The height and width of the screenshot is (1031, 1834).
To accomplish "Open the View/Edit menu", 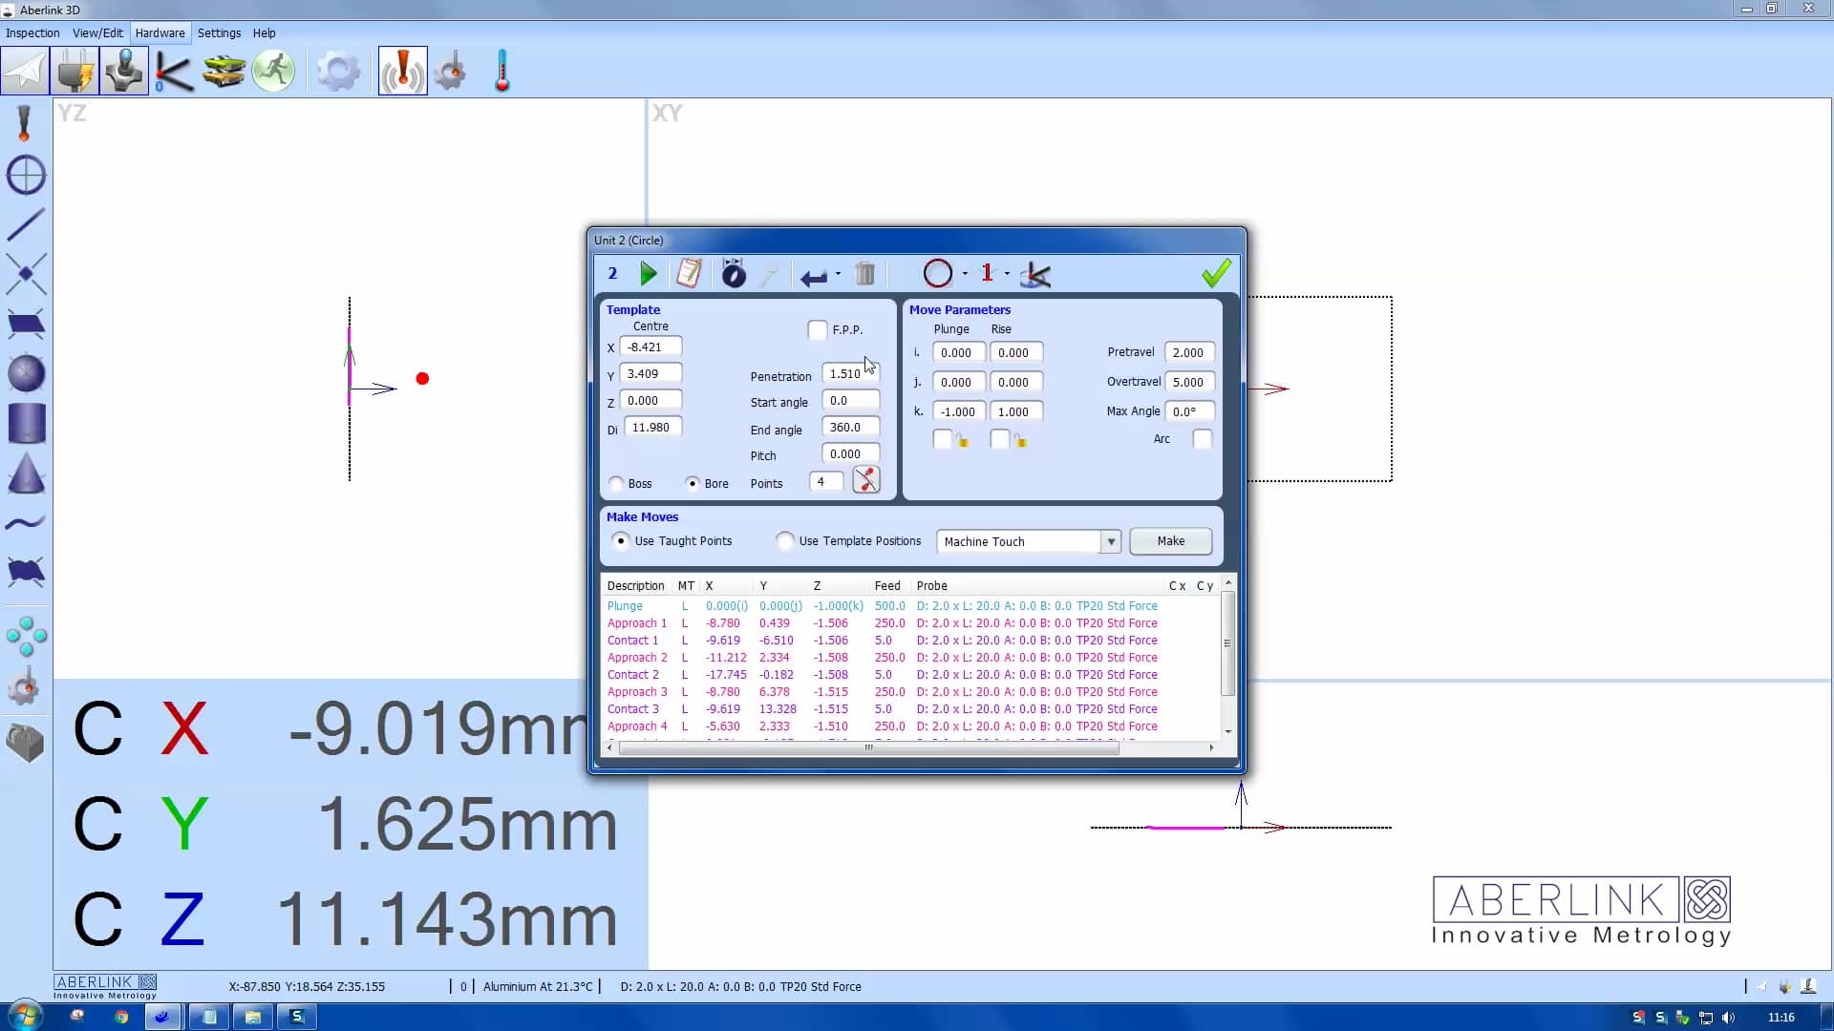I will (x=97, y=32).
